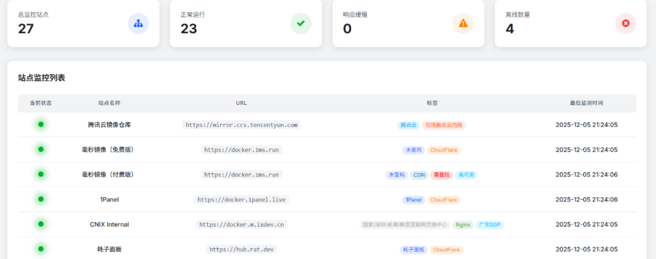Click 木雷坞 tag in 毫秒镜像（付费版）row
This screenshot has height=259, width=656.
coord(397,175)
